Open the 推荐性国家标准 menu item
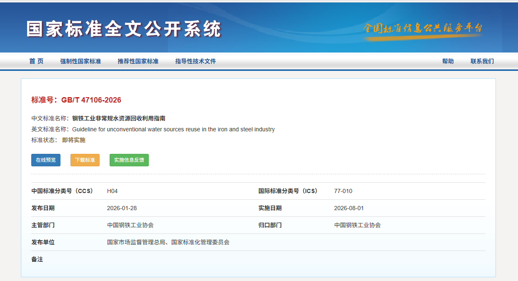Image resolution: width=518 pixels, height=281 pixels. pos(138,61)
